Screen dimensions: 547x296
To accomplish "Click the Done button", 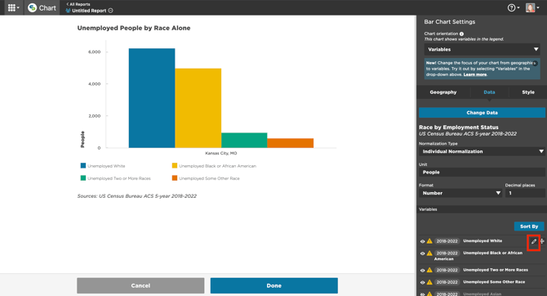I will click(x=273, y=285).
